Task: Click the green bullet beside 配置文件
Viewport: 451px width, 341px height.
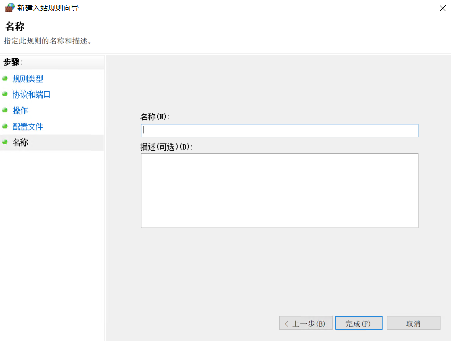Action: (x=5, y=126)
